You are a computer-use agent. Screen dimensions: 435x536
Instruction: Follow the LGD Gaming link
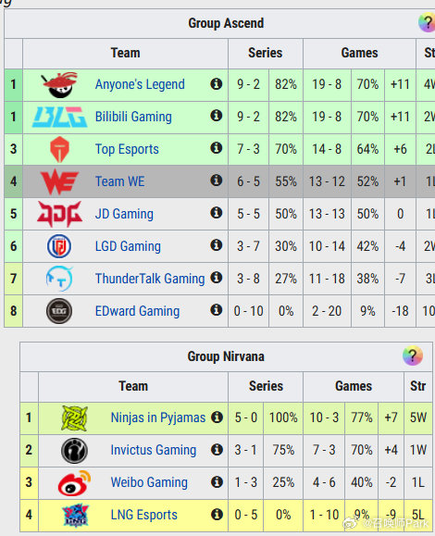click(128, 246)
